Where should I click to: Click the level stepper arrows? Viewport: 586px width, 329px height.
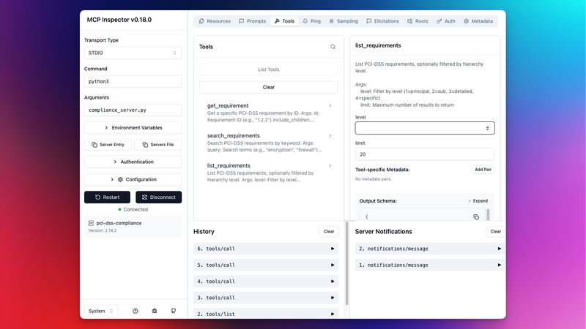pos(488,128)
